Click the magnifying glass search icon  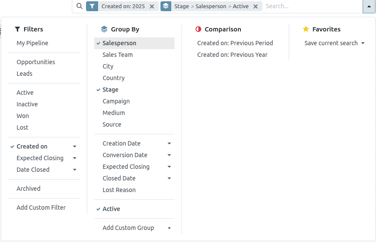[x=79, y=6]
